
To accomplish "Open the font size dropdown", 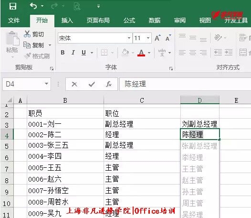I will tap(148, 38).
